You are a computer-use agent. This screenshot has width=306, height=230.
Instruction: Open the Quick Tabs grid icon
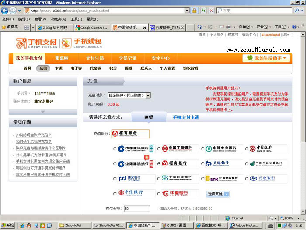(x=27, y=28)
